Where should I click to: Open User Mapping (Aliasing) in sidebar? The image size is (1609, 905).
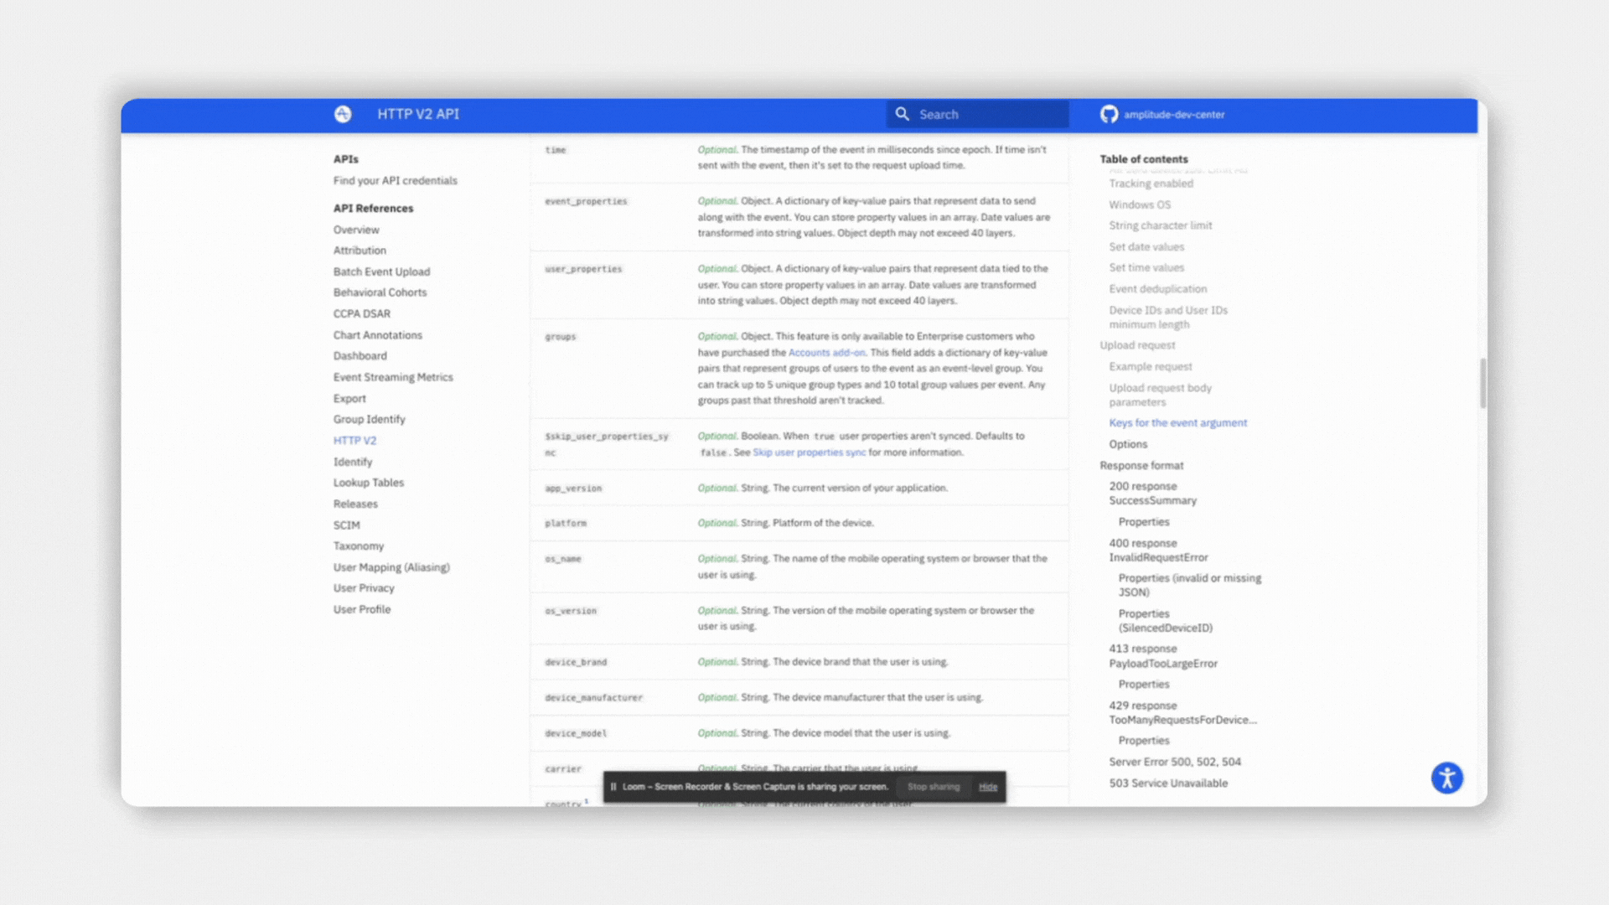click(x=391, y=567)
